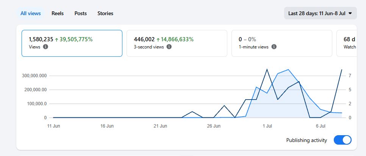Select the Views metric card

coord(72,44)
